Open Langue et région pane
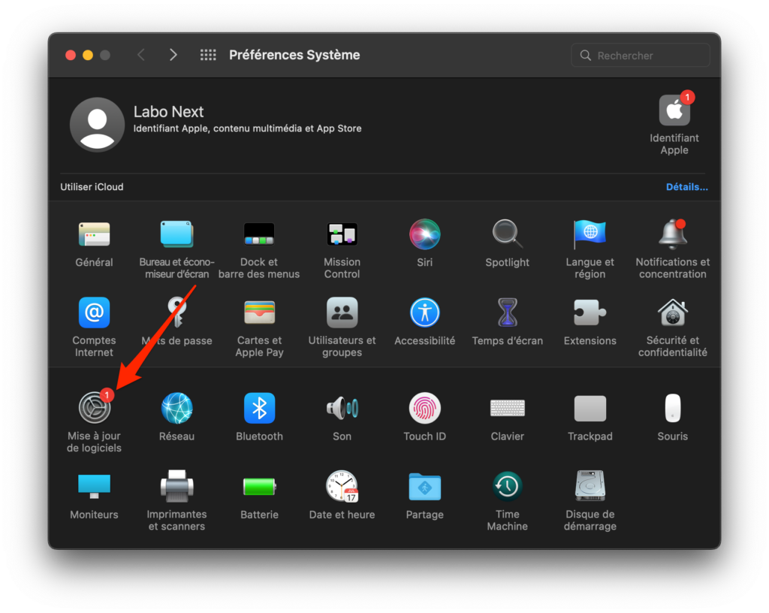The width and height of the screenshot is (769, 613). (x=590, y=234)
